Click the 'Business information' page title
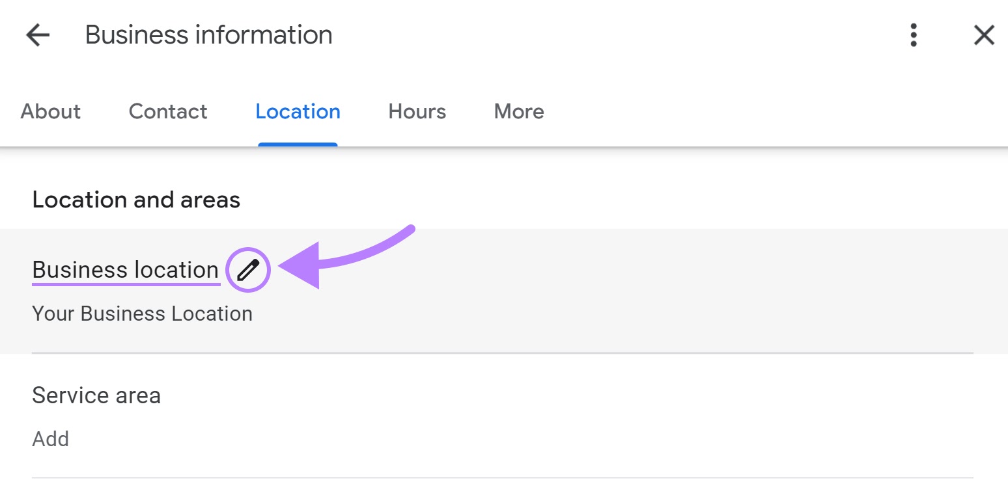The height and width of the screenshot is (480, 1008). point(208,35)
